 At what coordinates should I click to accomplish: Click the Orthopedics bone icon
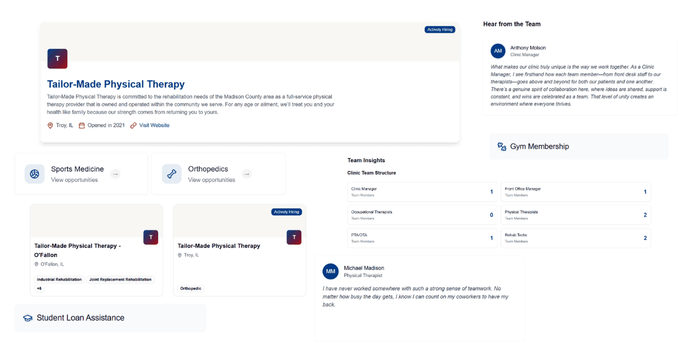(171, 174)
